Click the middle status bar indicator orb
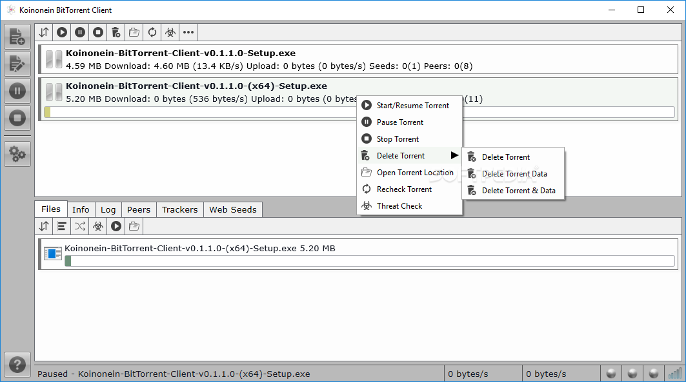 tap(632, 374)
